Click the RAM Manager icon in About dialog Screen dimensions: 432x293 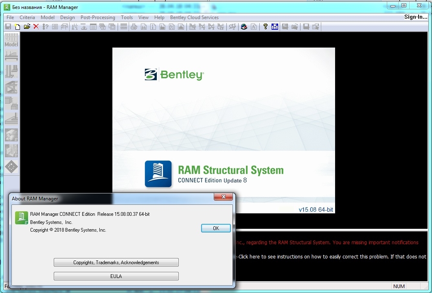coord(22,218)
